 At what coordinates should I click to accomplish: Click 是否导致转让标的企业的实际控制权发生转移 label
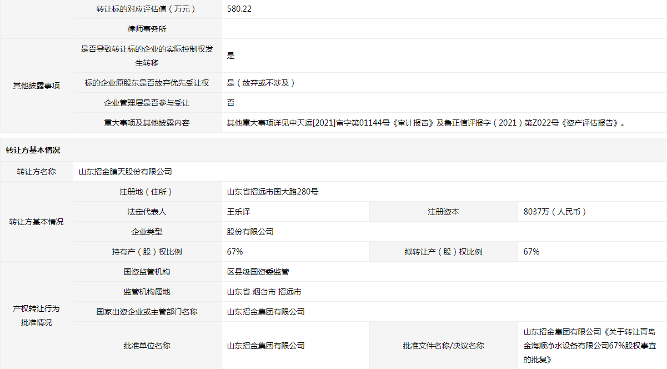tap(147, 56)
